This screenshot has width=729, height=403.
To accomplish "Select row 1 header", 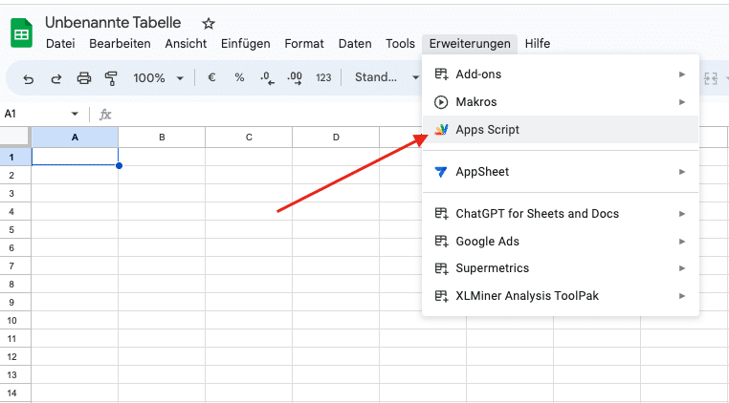I will coord(15,157).
